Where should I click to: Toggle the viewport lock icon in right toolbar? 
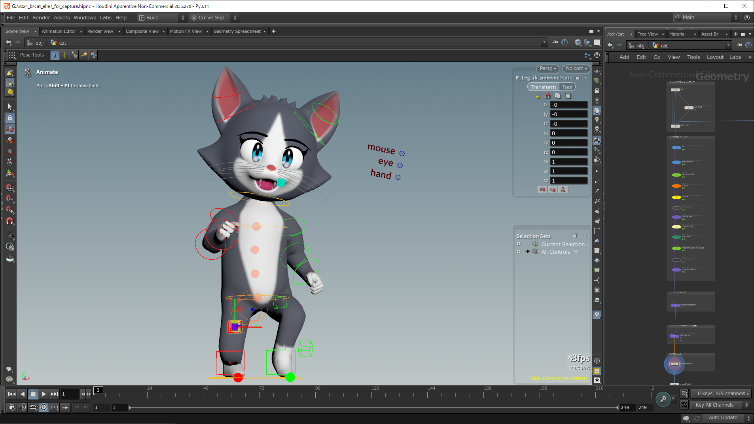(x=597, y=90)
